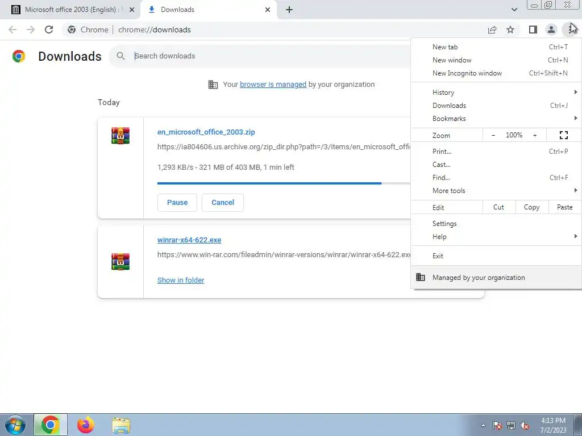The height and width of the screenshot is (436, 582).
Task: Select the Downloads tab
Action: [x=208, y=10]
